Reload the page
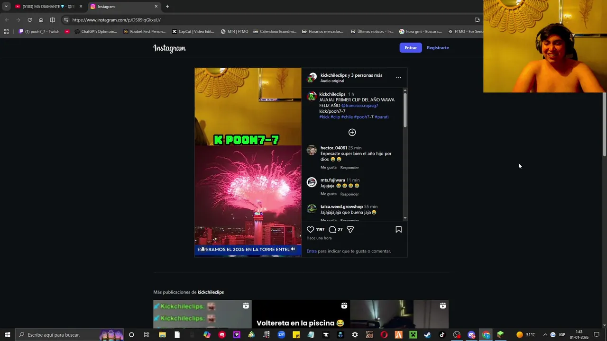 coord(29,20)
